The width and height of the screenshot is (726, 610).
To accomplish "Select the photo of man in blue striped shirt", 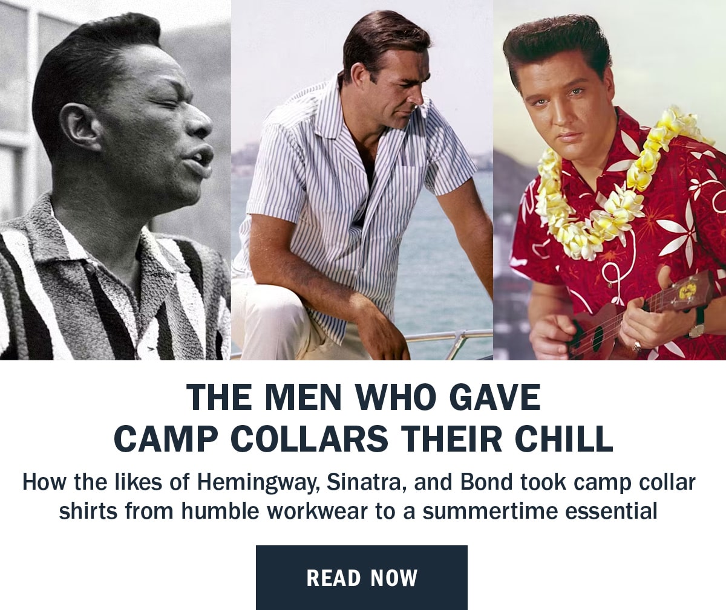I will pyautogui.click(x=362, y=180).
